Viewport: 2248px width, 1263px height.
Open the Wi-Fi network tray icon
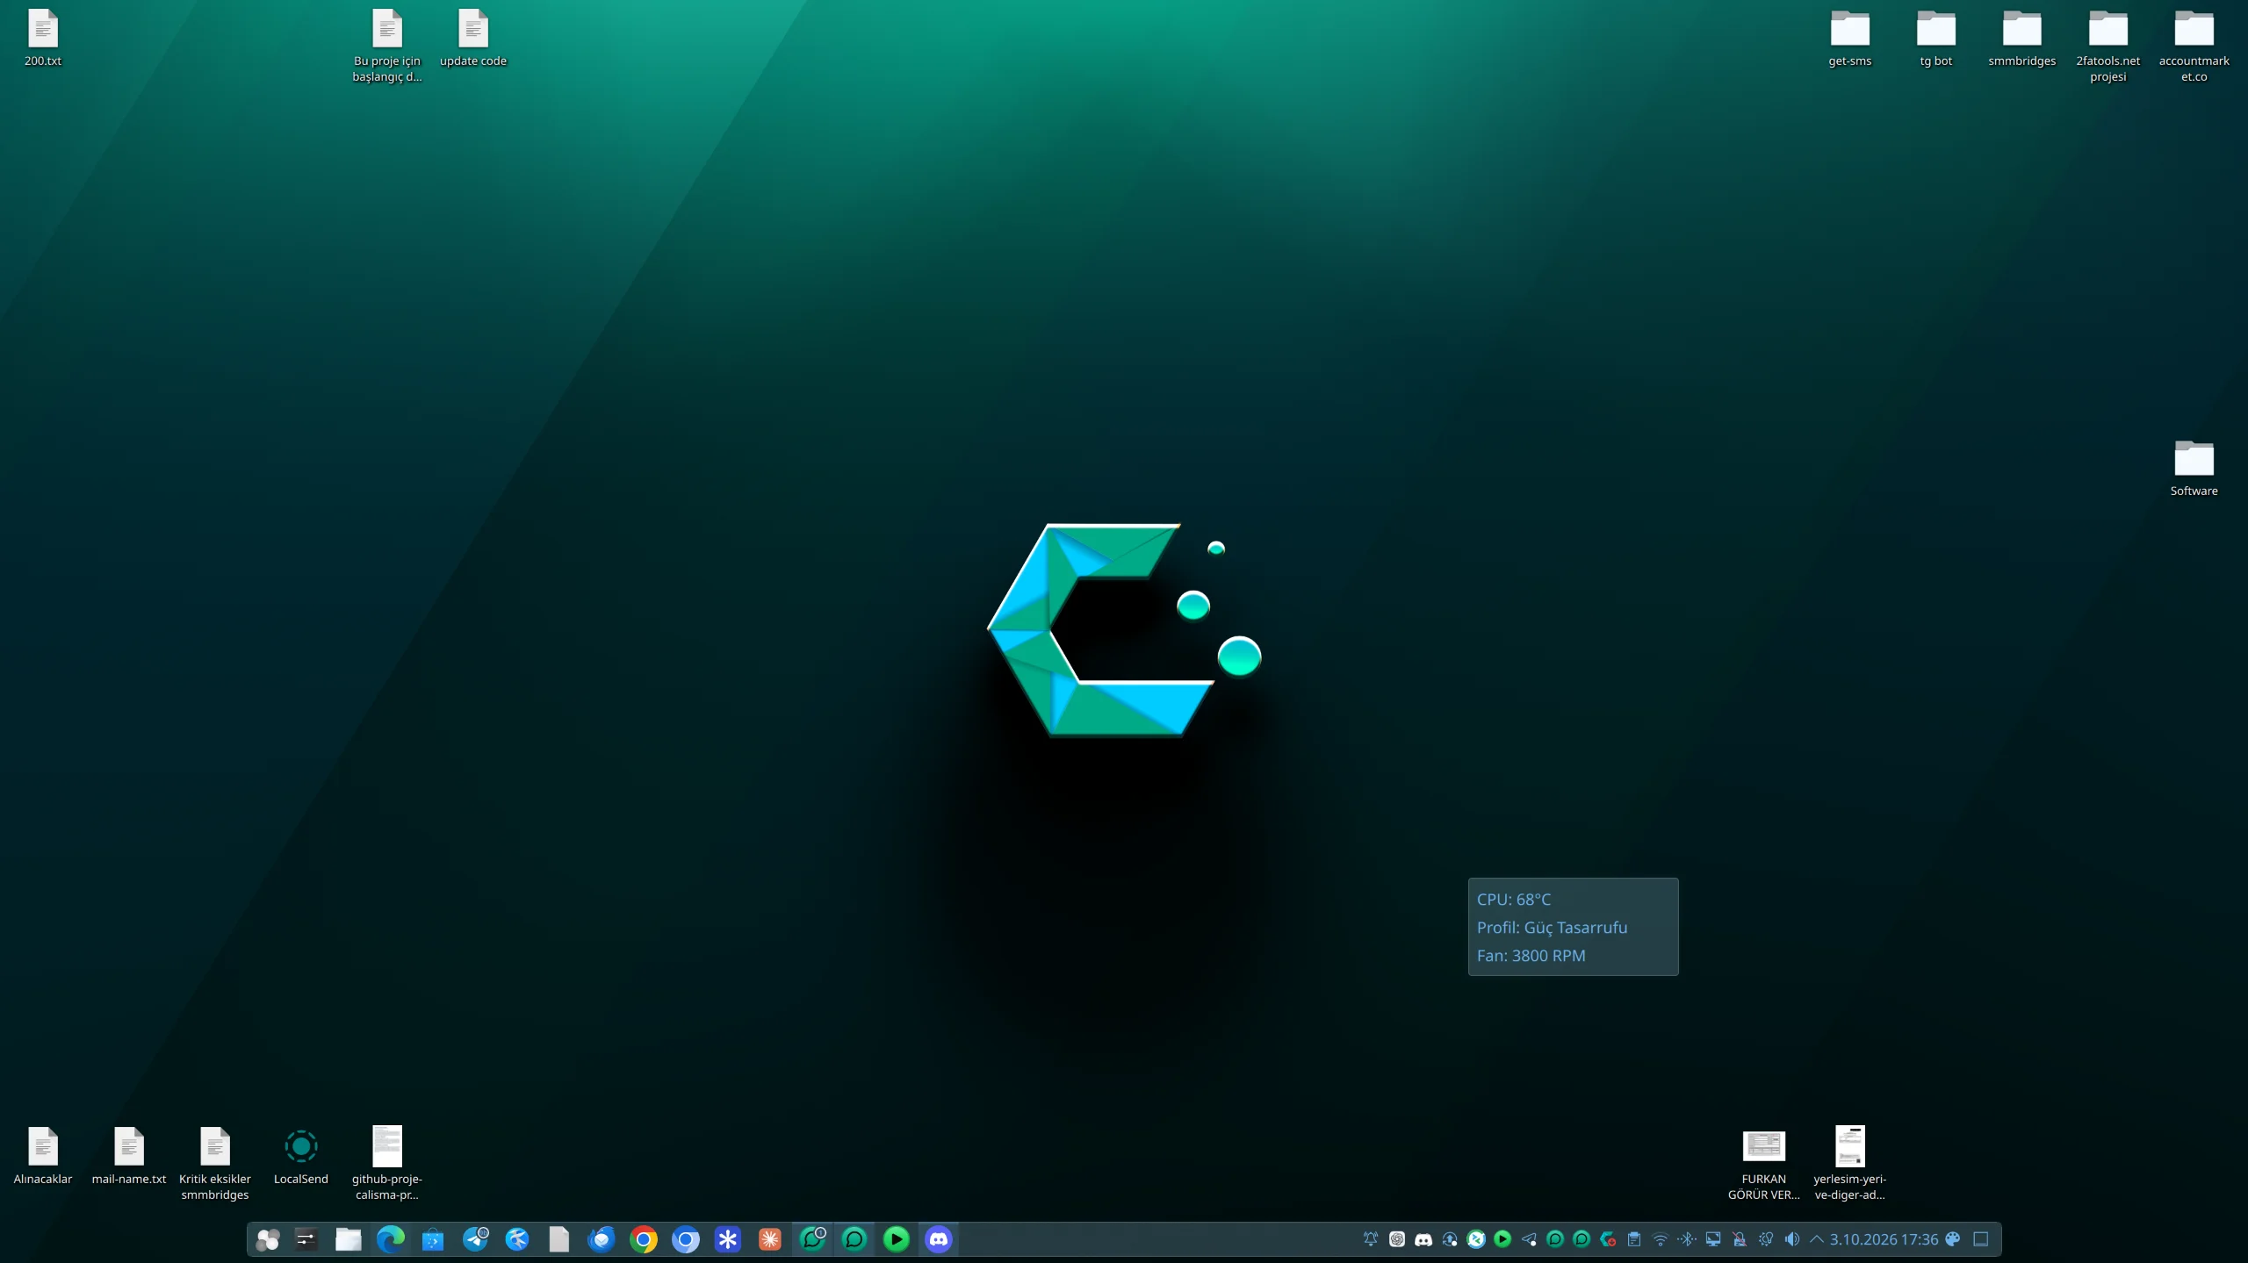1661,1239
